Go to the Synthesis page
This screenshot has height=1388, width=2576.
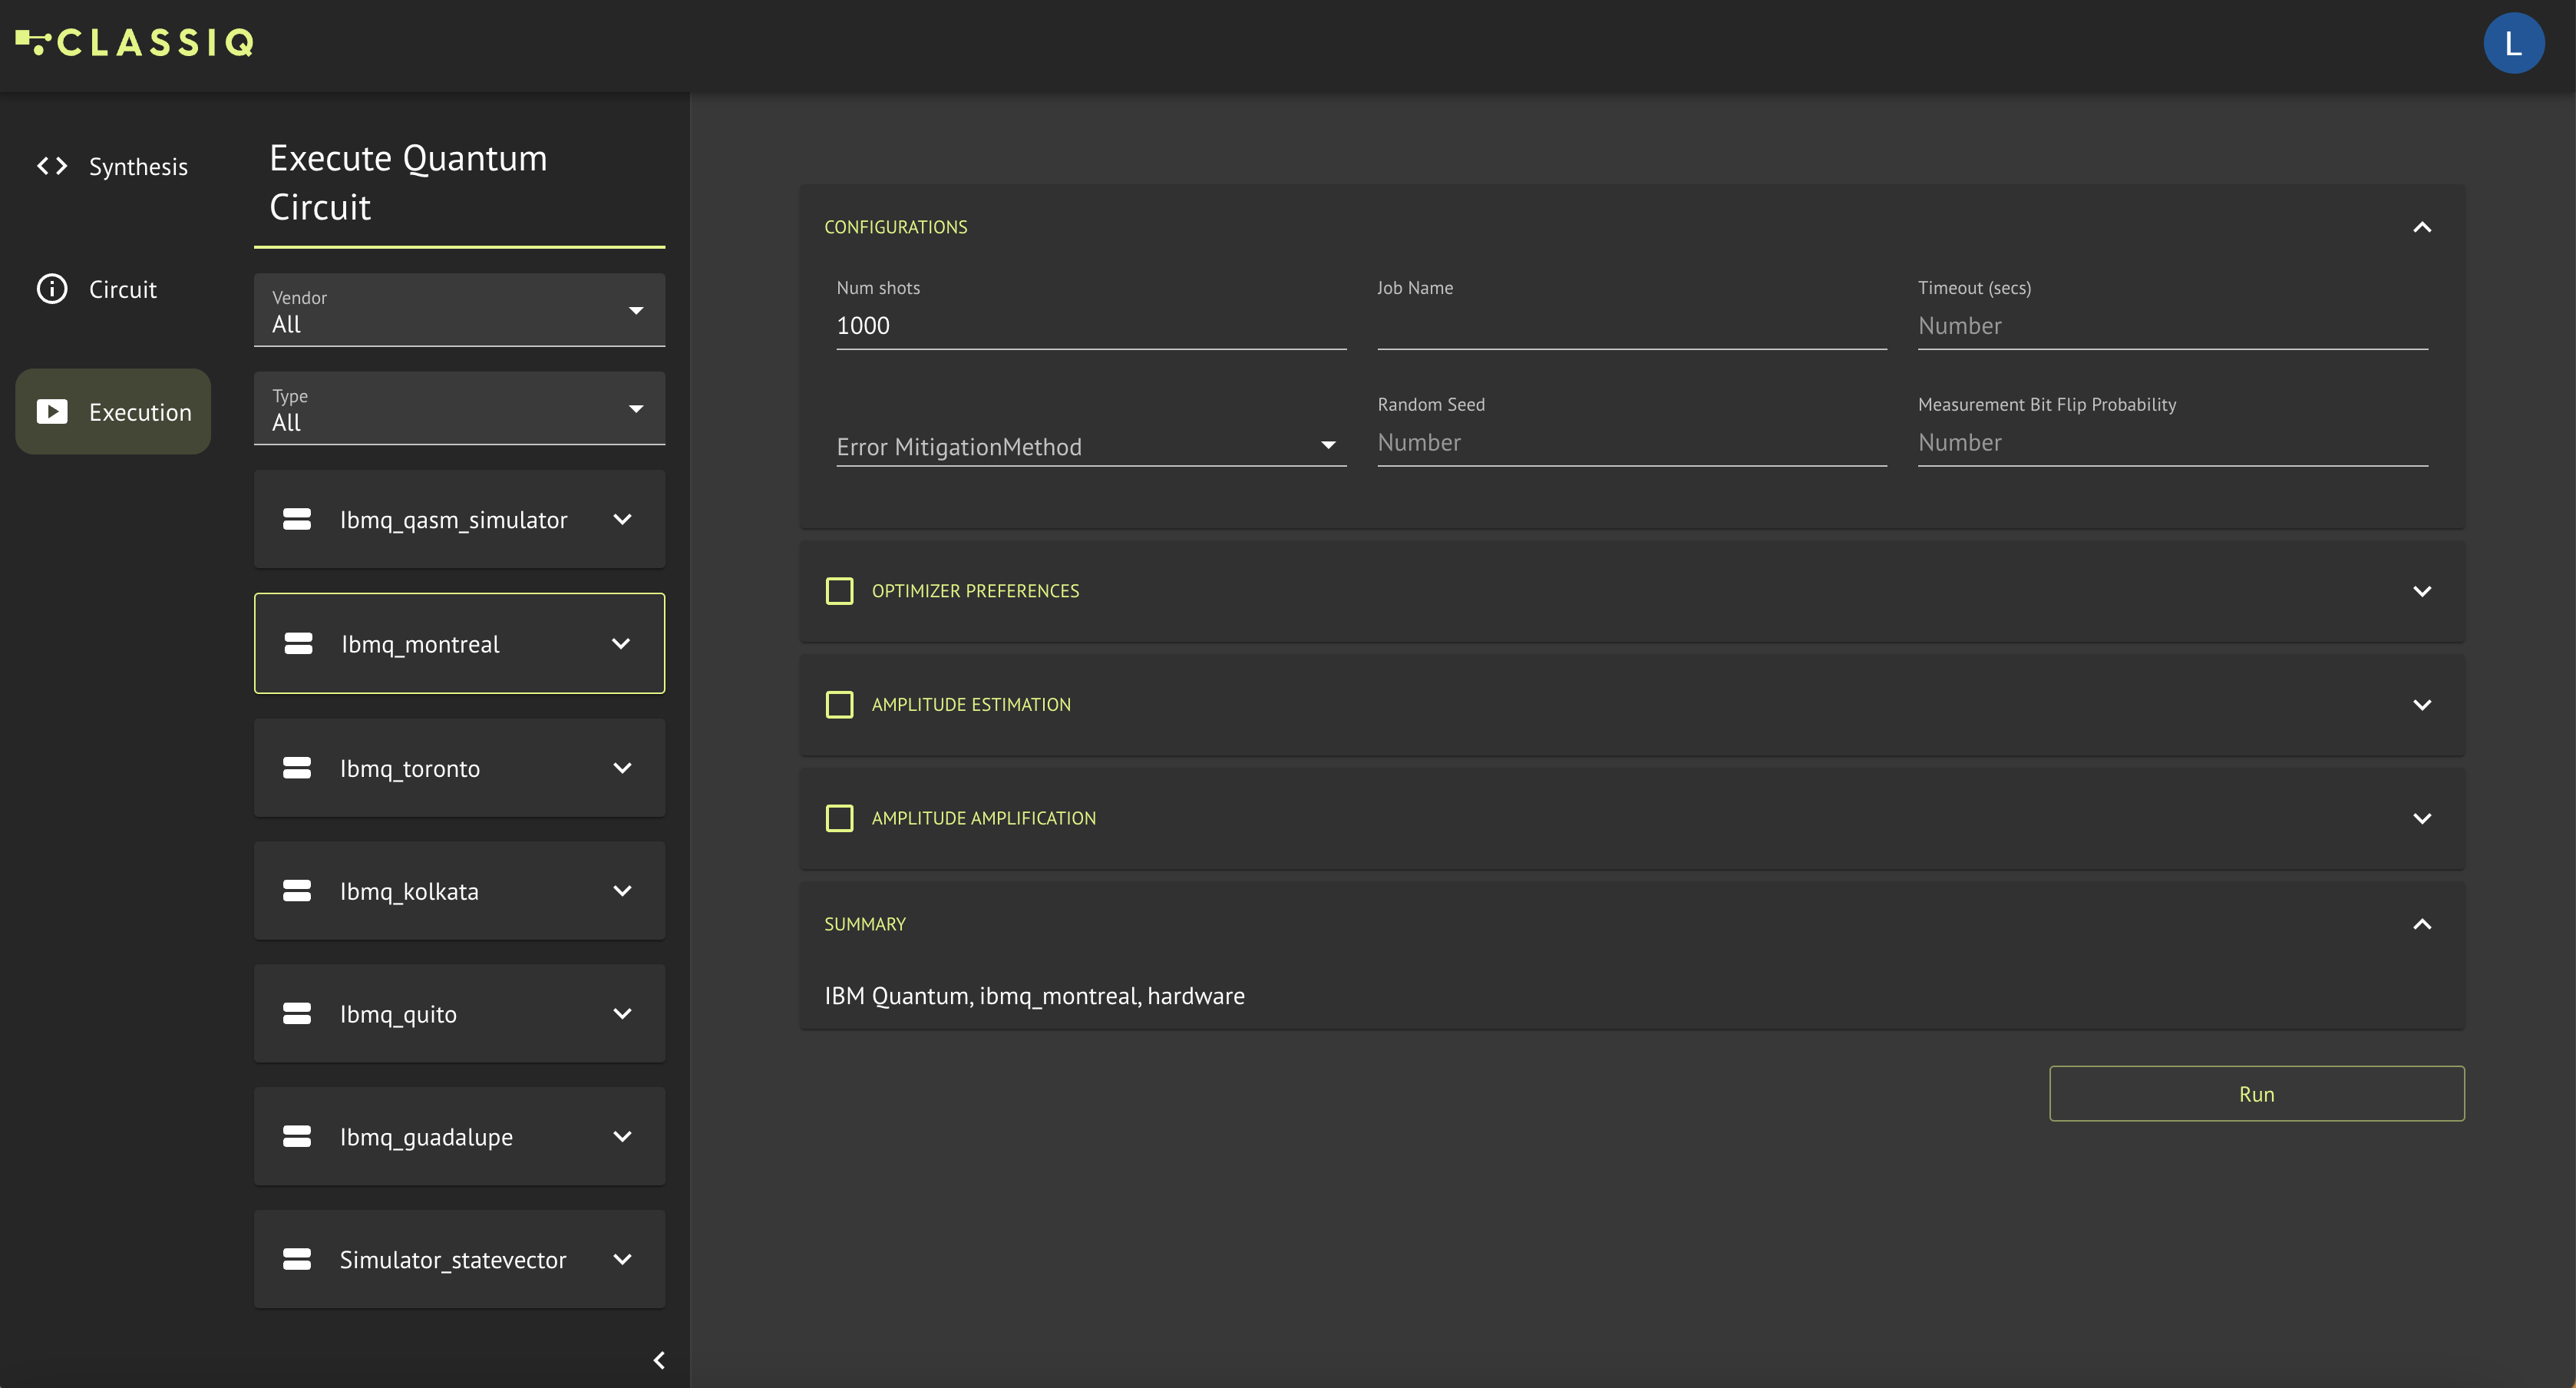(x=113, y=166)
